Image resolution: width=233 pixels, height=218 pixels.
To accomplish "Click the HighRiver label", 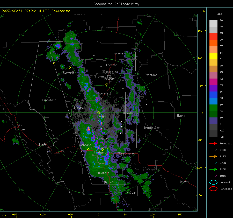I will pyautogui.click(x=107, y=182).
